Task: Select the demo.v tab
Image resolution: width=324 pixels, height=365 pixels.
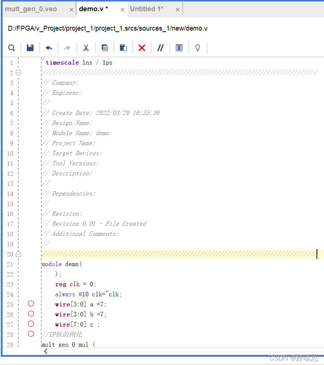Action: [x=93, y=9]
